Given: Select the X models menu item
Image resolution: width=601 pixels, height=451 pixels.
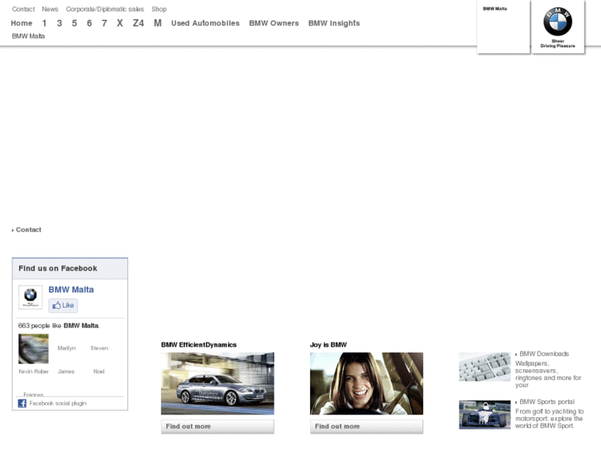Looking at the screenshot, I should pos(120,23).
